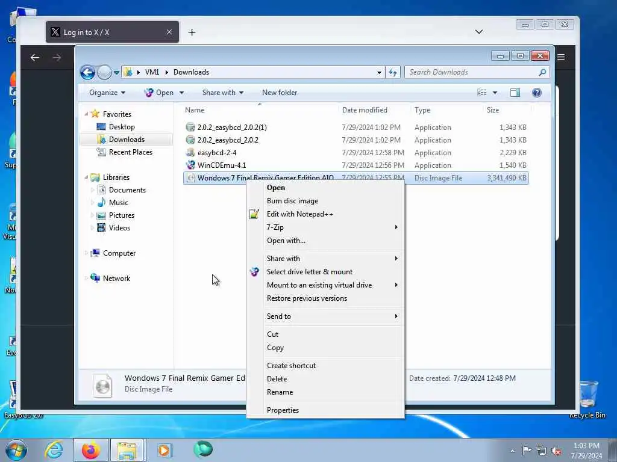
Task: Open the recent locations dropdown beside the Forward arrow
Action: [x=116, y=73]
